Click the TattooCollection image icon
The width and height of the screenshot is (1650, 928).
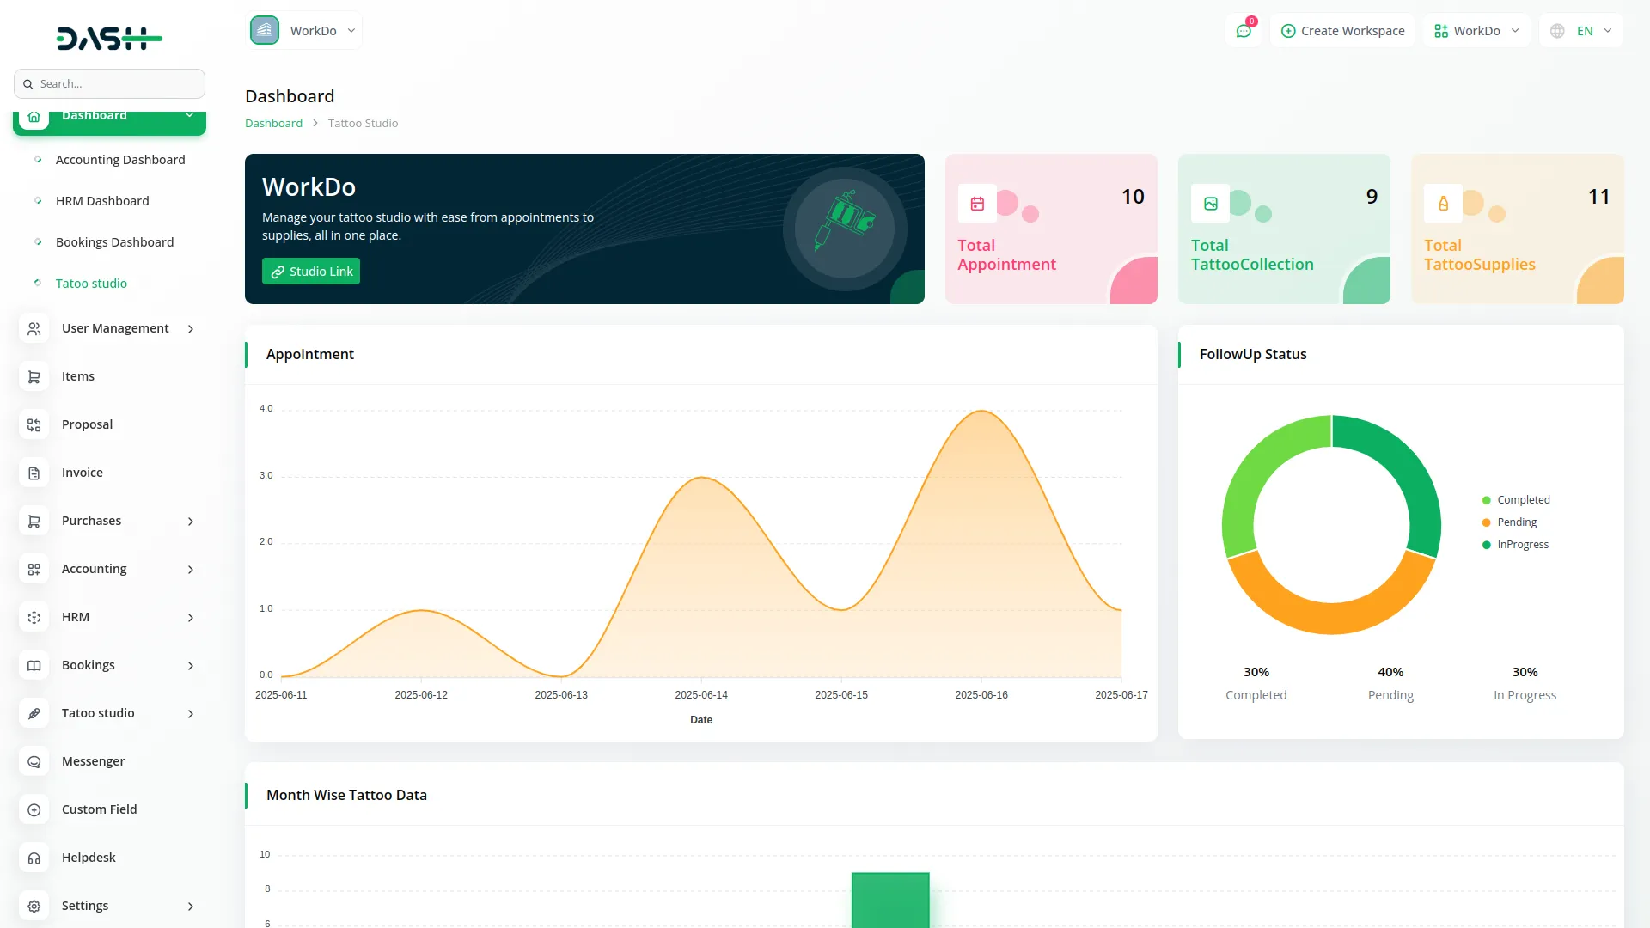pyautogui.click(x=1210, y=204)
